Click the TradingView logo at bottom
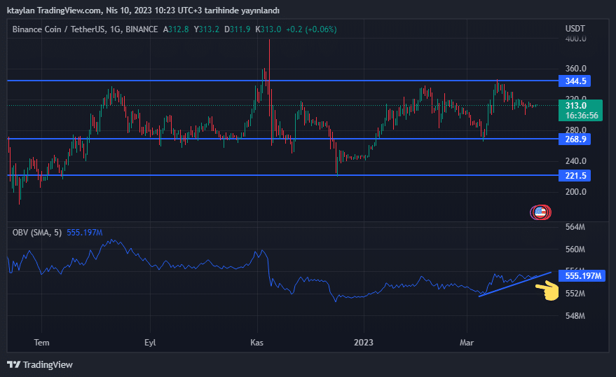 pyautogui.click(x=40, y=365)
